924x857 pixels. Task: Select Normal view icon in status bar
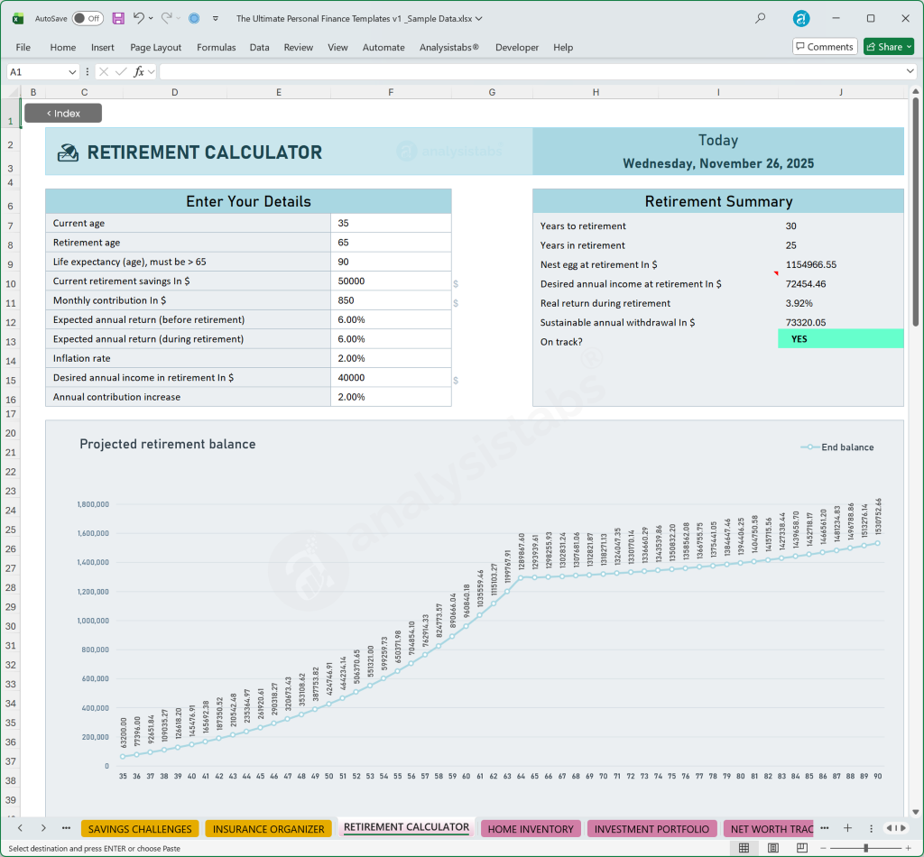744,847
